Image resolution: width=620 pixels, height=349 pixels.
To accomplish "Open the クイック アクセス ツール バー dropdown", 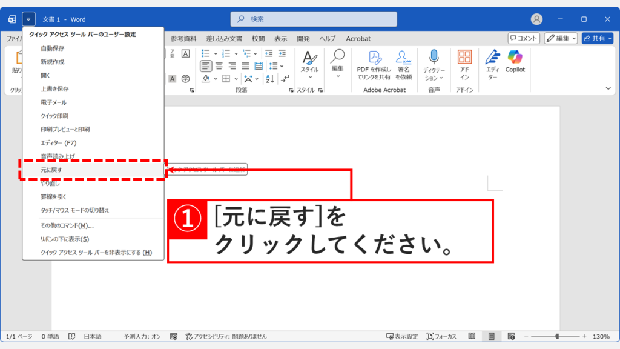I will point(28,18).
